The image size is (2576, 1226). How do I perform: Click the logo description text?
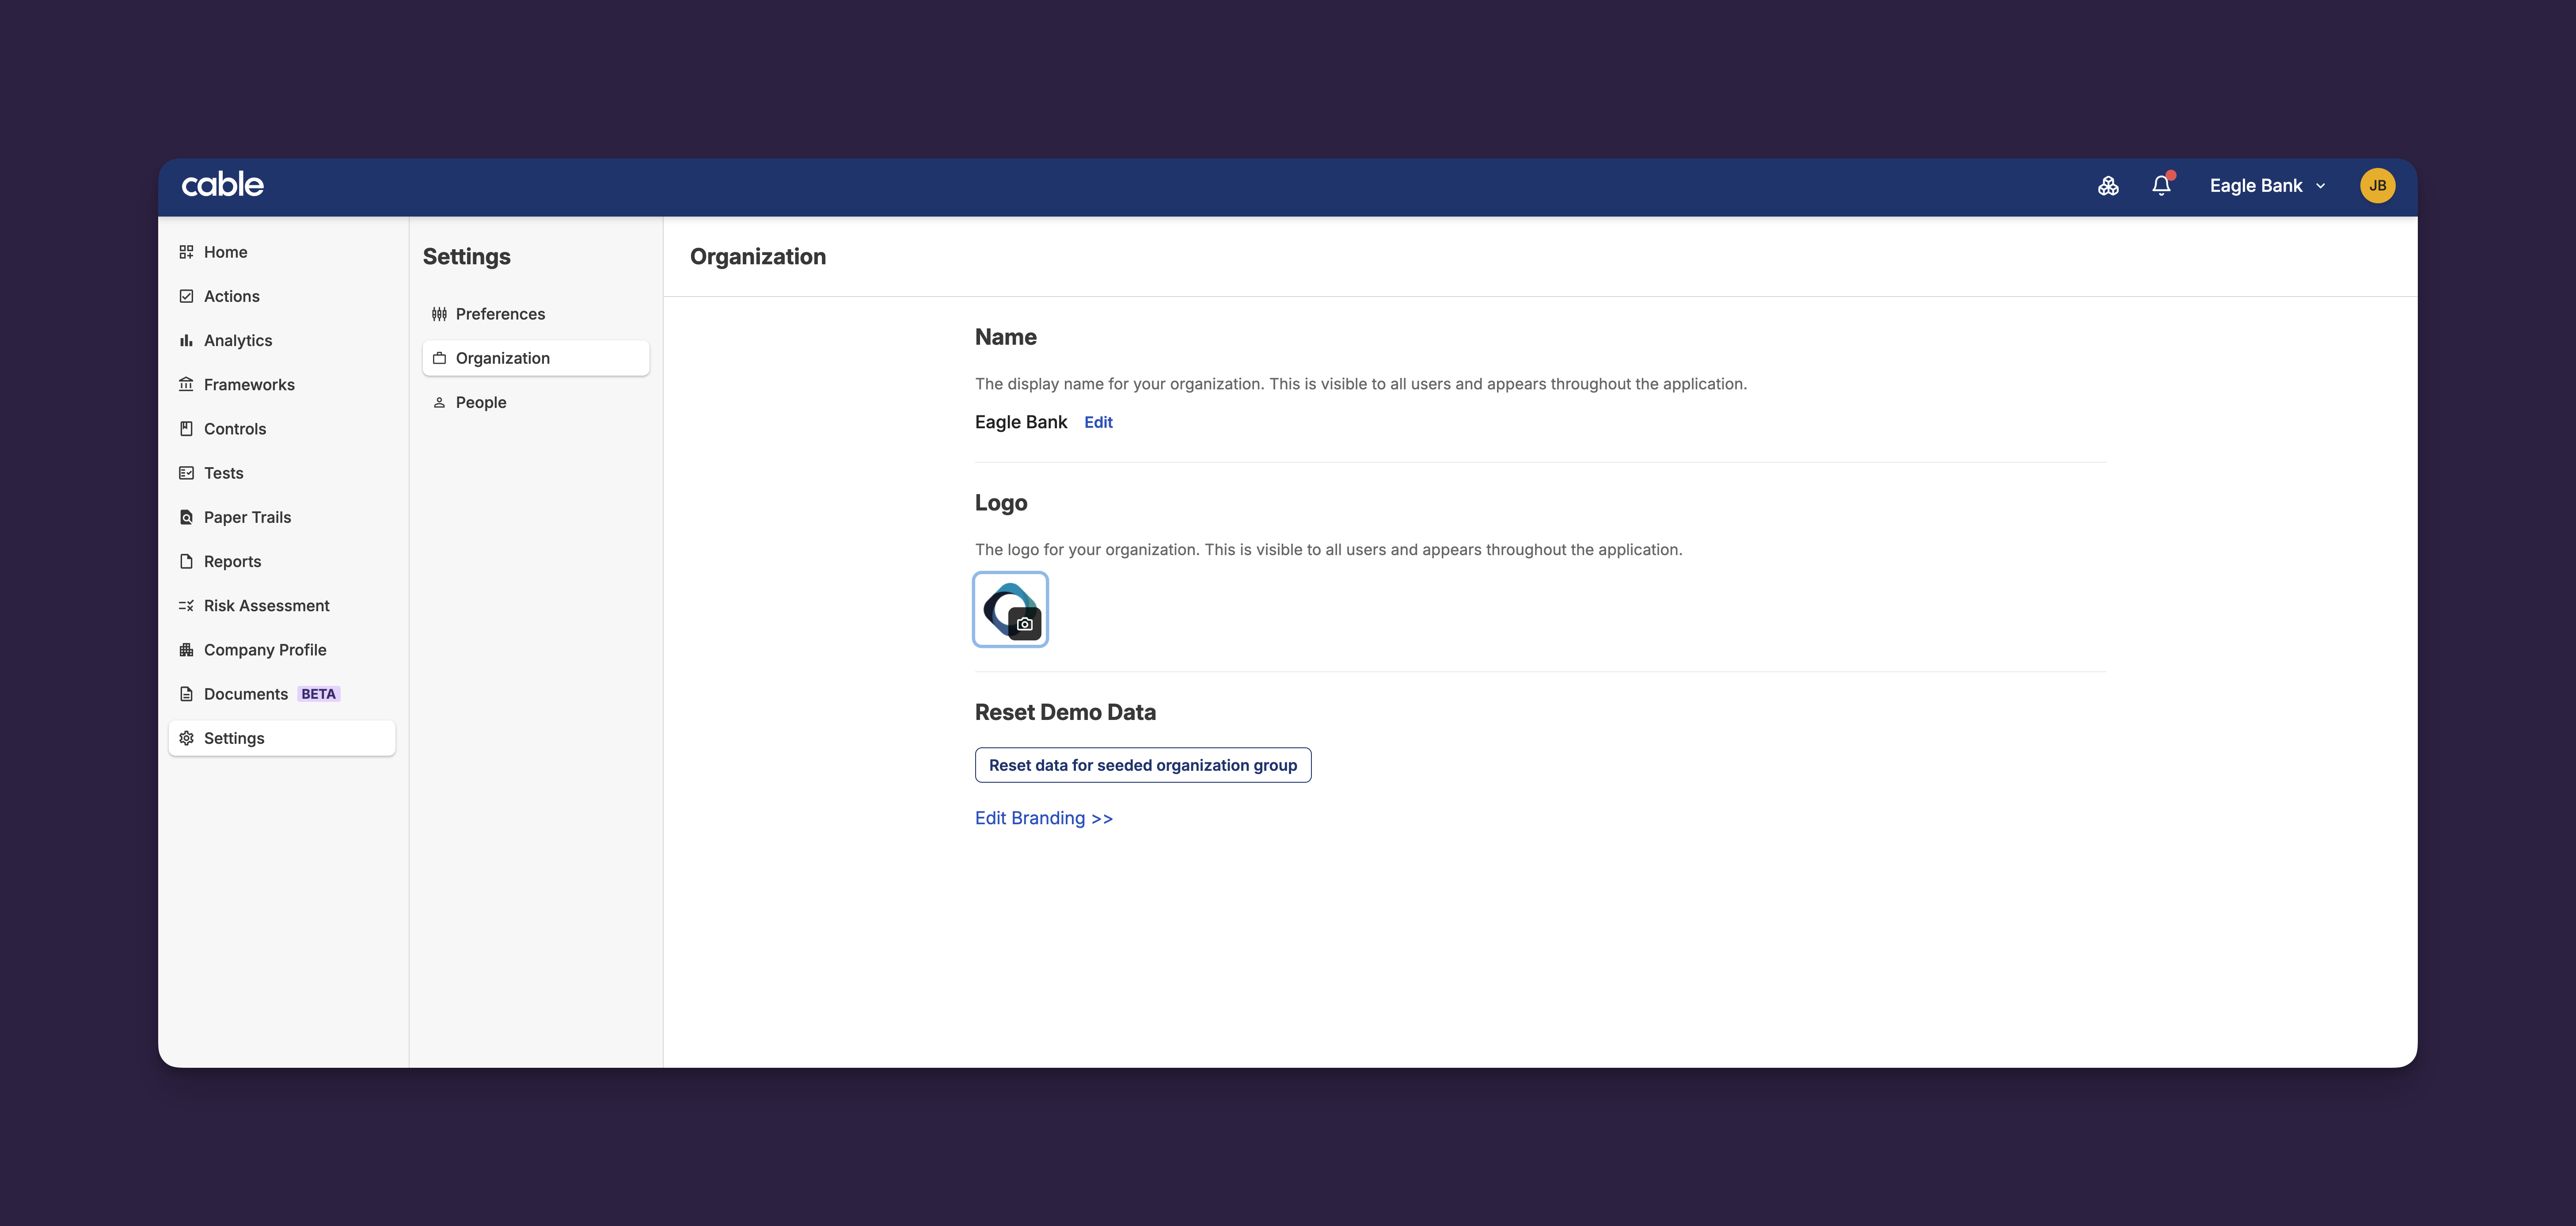[1329, 550]
